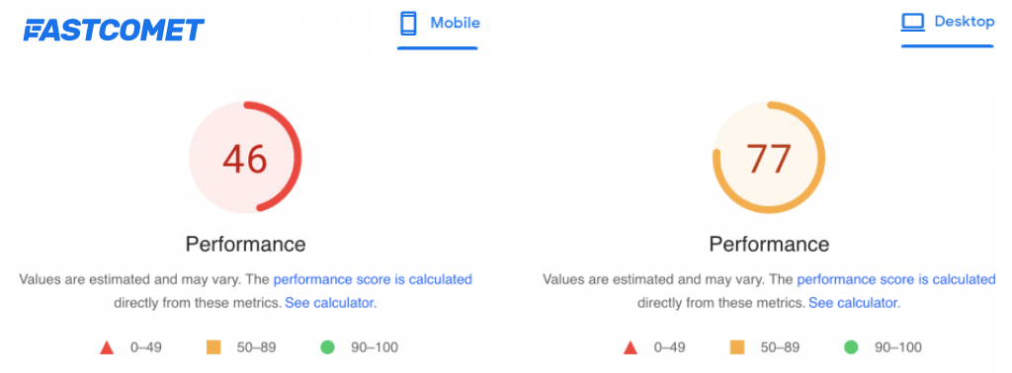
Task: Open mobile 'performance score is calculated' link
Action: 373,279
